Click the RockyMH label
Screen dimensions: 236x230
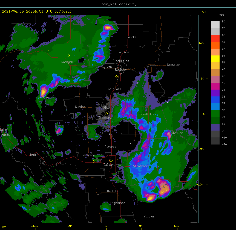(67, 62)
